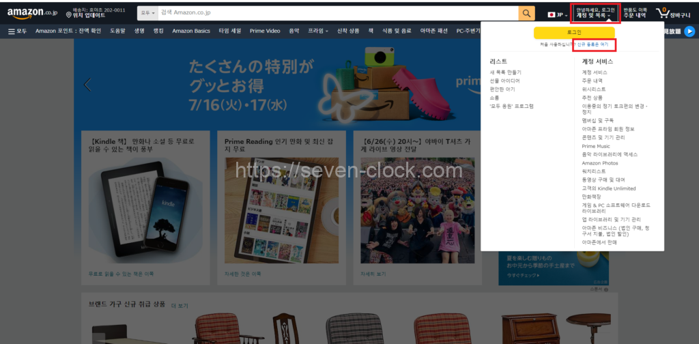This screenshot has height=344, width=699.
Task: Click the Amazon.co.jp logo
Action: [32, 13]
